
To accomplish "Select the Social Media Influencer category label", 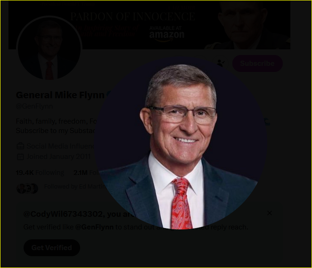I will (61, 146).
